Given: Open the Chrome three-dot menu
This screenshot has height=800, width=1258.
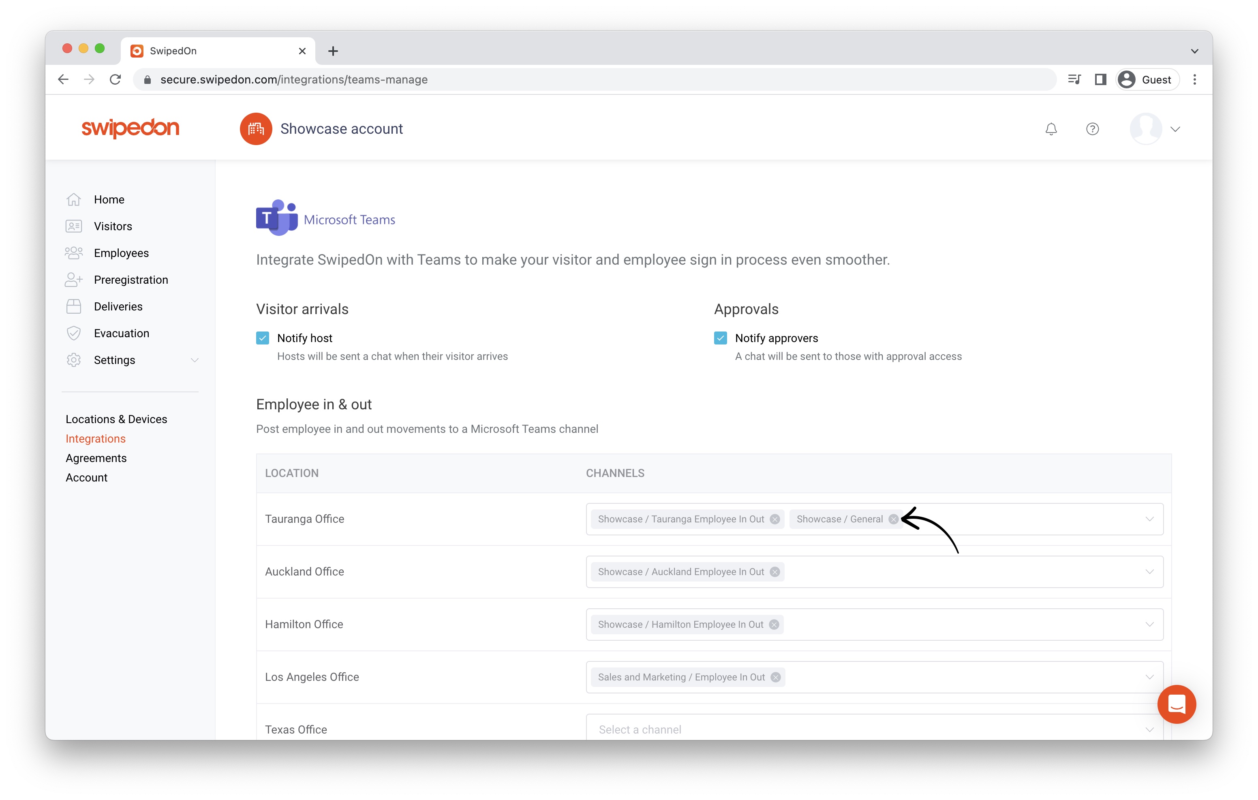Looking at the screenshot, I should (x=1195, y=79).
